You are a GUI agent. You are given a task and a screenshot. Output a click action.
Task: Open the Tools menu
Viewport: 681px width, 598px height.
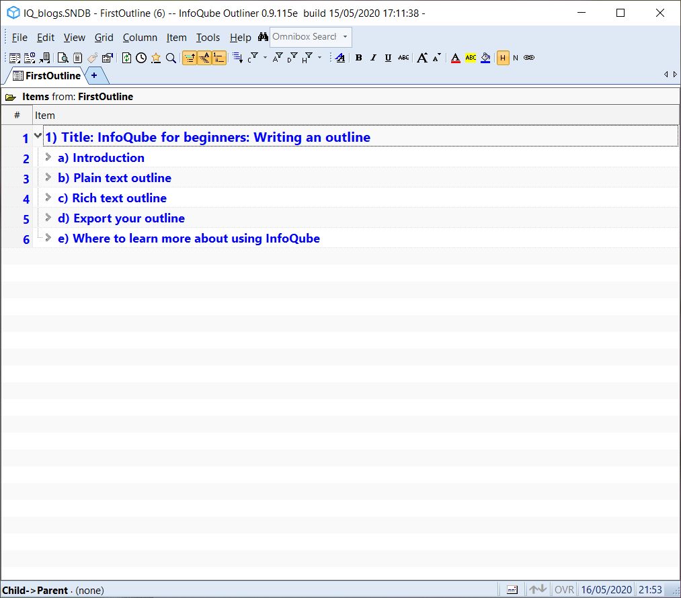tap(208, 38)
